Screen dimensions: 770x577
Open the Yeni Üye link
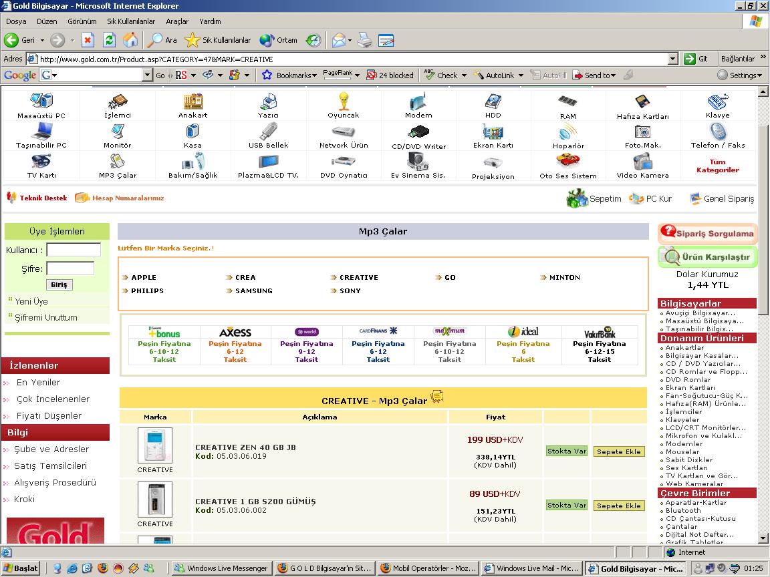point(31,301)
